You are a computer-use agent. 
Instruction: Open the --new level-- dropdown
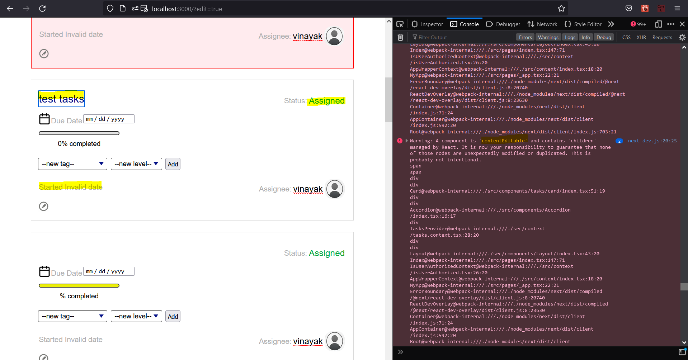pyautogui.click(x=136, y=164)
